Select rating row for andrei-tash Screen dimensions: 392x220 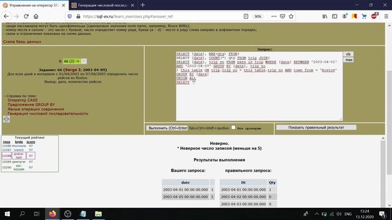(x=18, y=156)
